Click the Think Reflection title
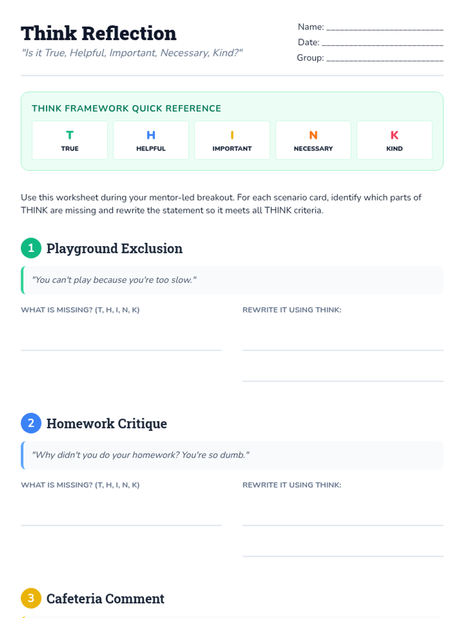The height and width of the screenshot is (618, 464). [x=99, y=34]
